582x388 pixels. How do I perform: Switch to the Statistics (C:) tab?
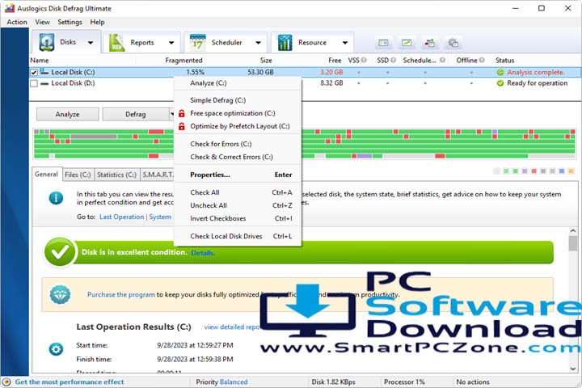click(116, 175)
